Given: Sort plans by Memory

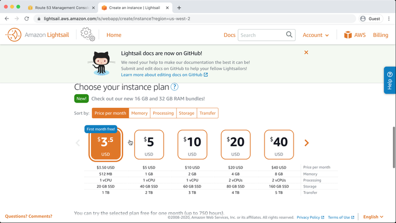Looking at the screenshot, I should [x=139, y=113].
